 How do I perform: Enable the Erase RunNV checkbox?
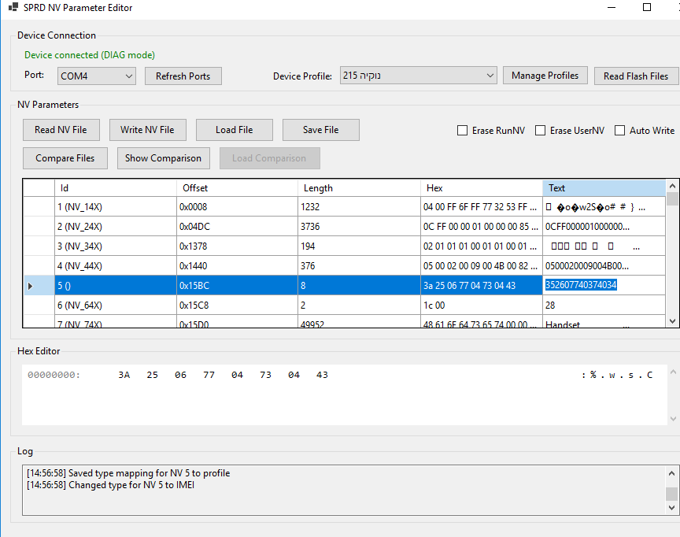(463, 131)
